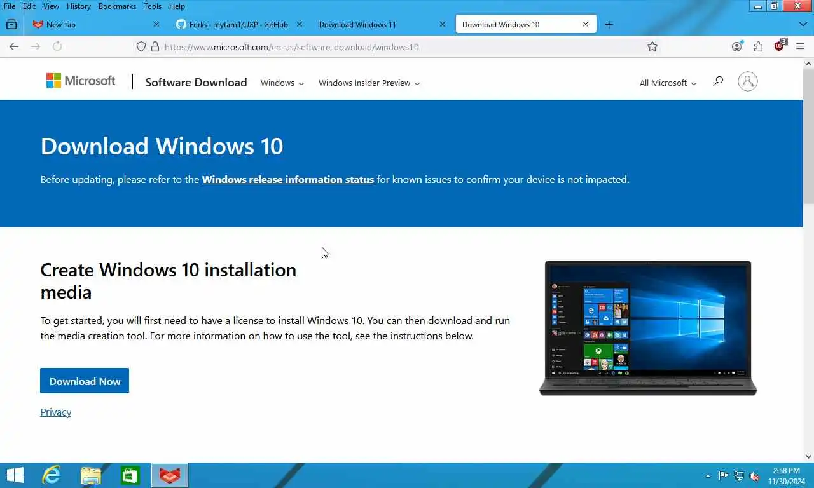Launch Internet Explorer from taskbar
Viewport: 814px width, 488px height.
tap(51, 475)
